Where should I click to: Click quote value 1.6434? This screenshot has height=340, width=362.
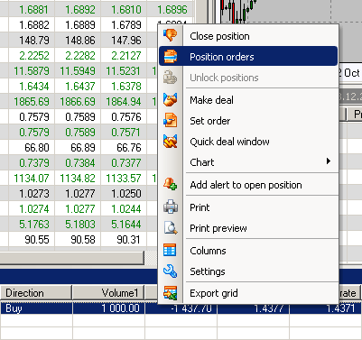33,86
